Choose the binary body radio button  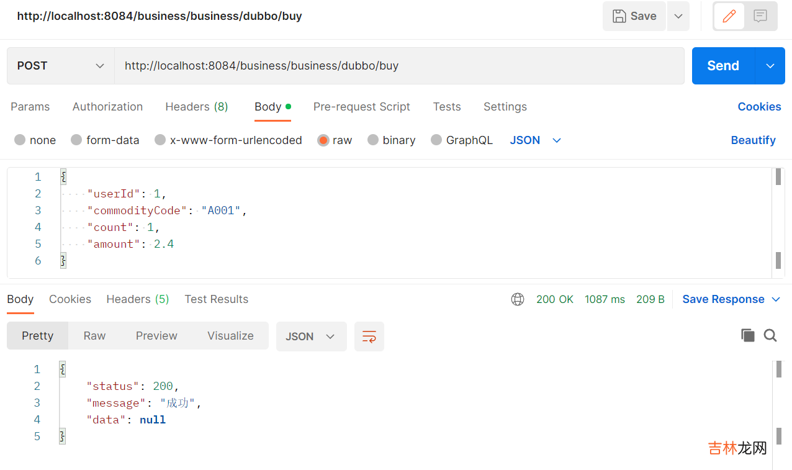point(373,140)
